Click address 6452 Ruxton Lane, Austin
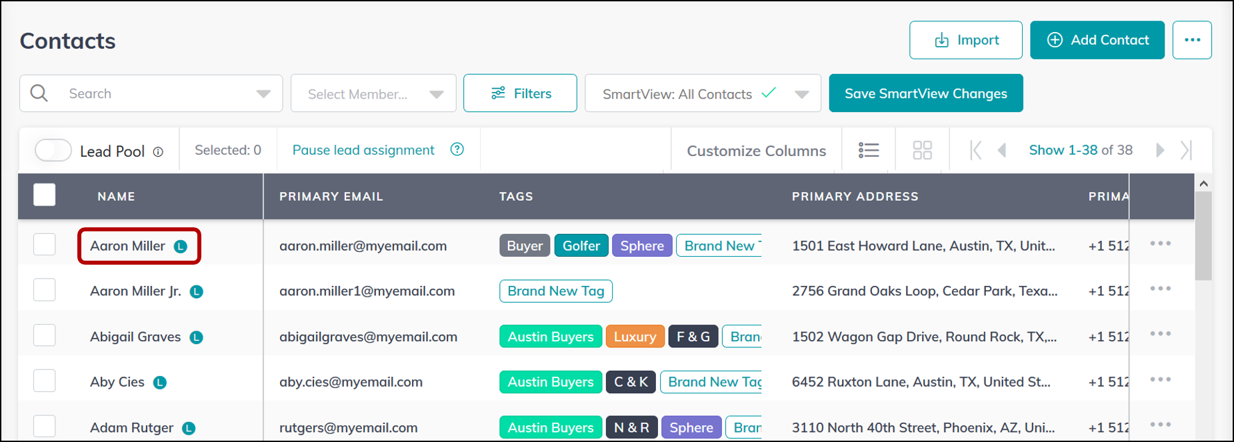The image size is (1234, 442). click(x=921, y=382)
